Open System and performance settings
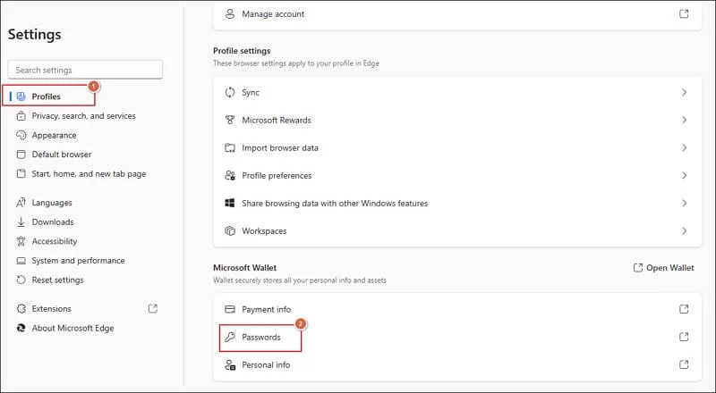 coord(78,261)
